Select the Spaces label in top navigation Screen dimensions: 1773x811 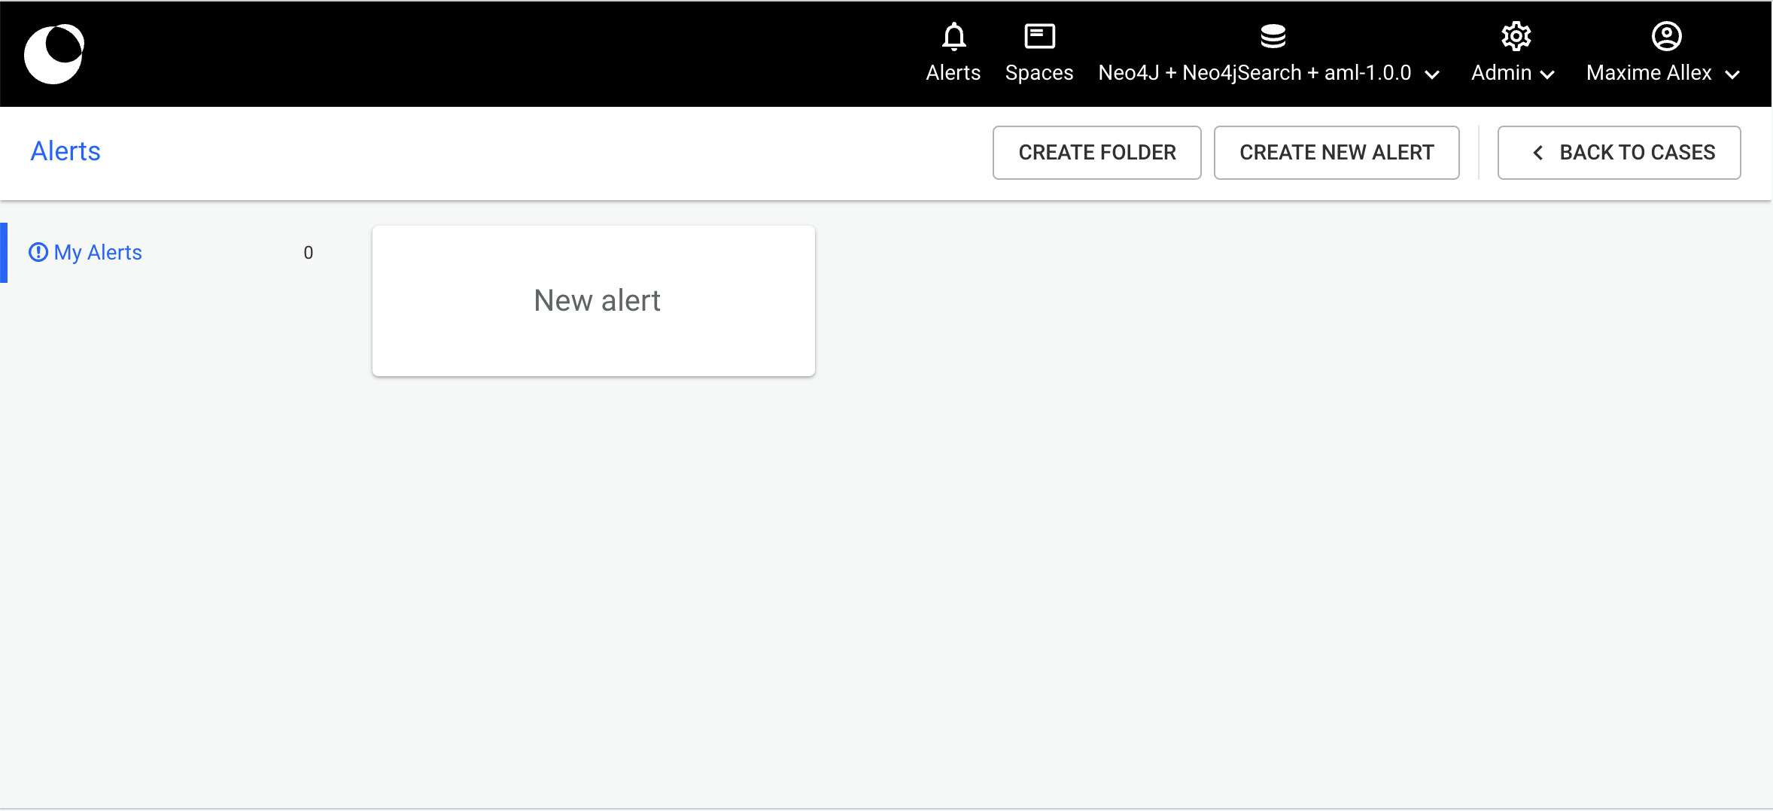click(1039, 73)
